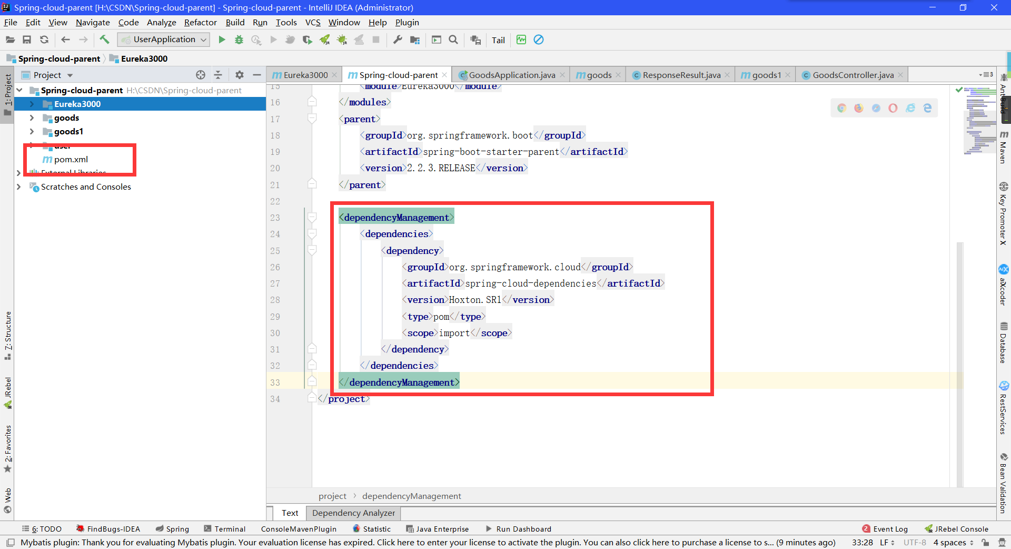Collapse all in Project panel
Image resolution: width=1011 pixels, height=549 pixels.
(x=218, y=75)
